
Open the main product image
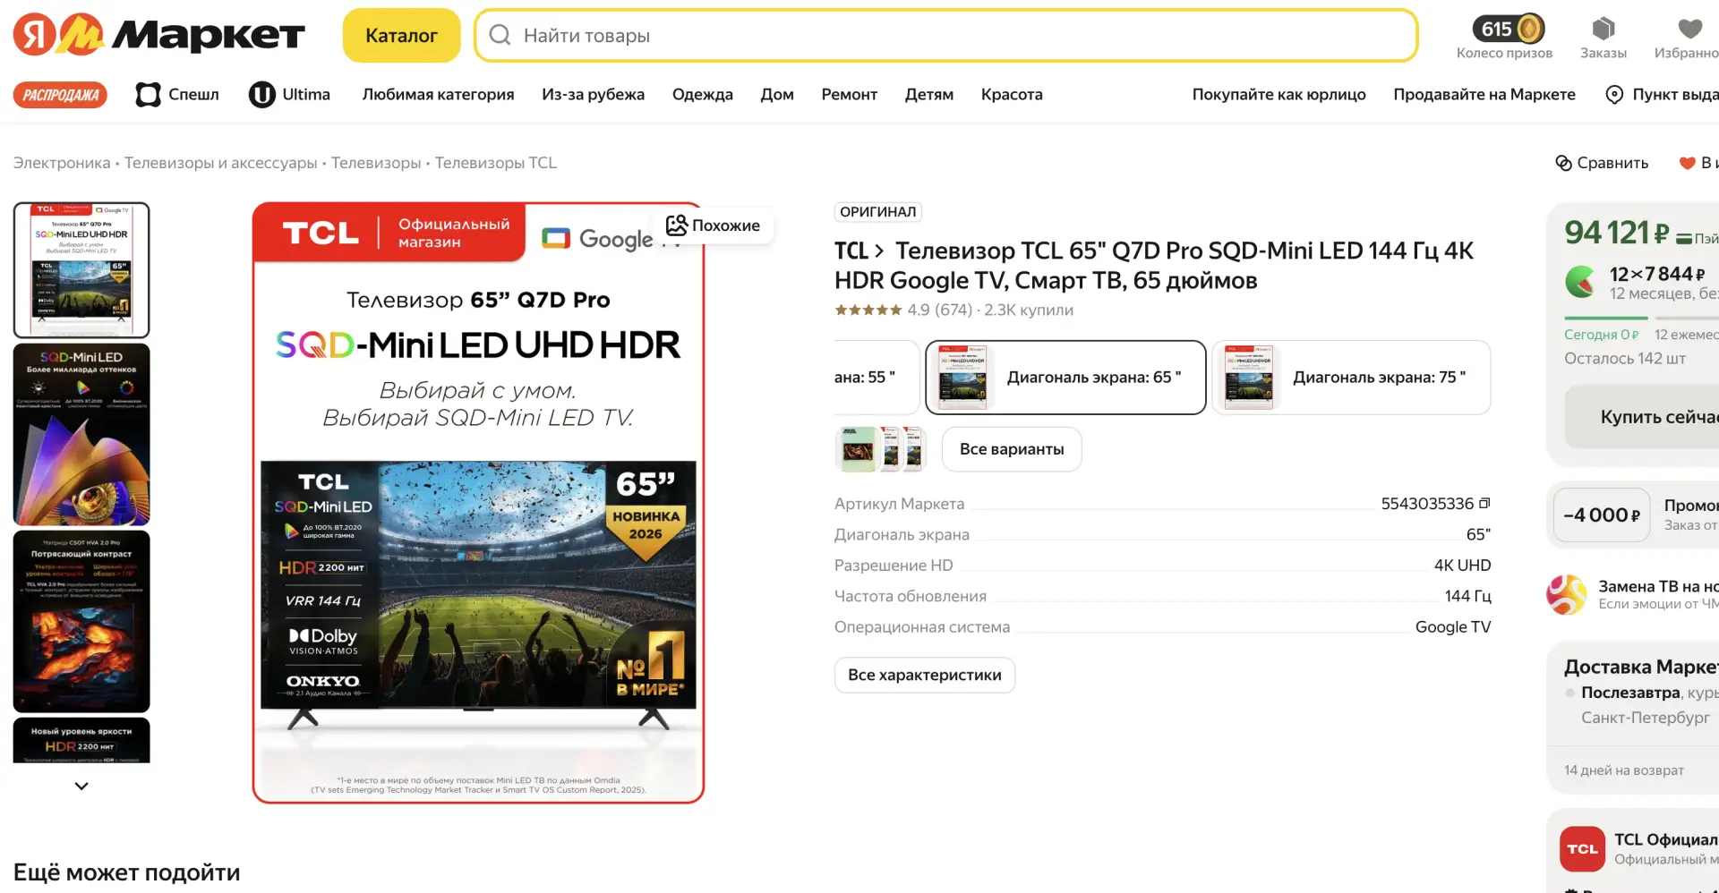[x=478, y=503]
